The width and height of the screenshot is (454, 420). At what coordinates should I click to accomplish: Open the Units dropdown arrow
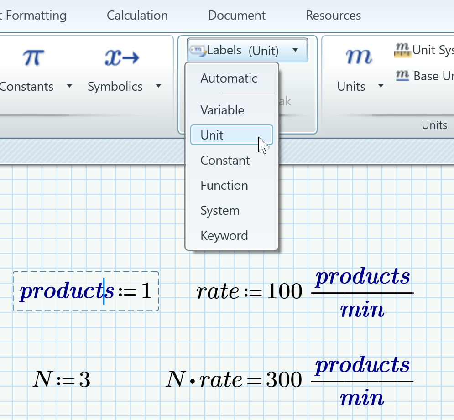(381, 86)
